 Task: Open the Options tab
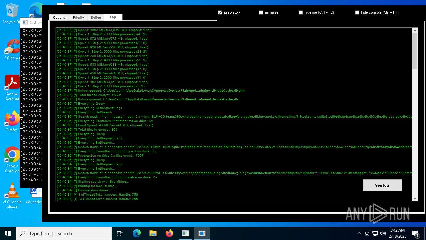59,18
